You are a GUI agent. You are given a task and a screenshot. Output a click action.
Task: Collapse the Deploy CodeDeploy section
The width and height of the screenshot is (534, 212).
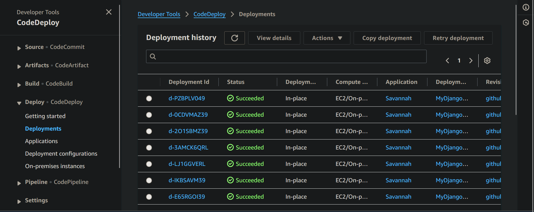click(x=19, y=103)
